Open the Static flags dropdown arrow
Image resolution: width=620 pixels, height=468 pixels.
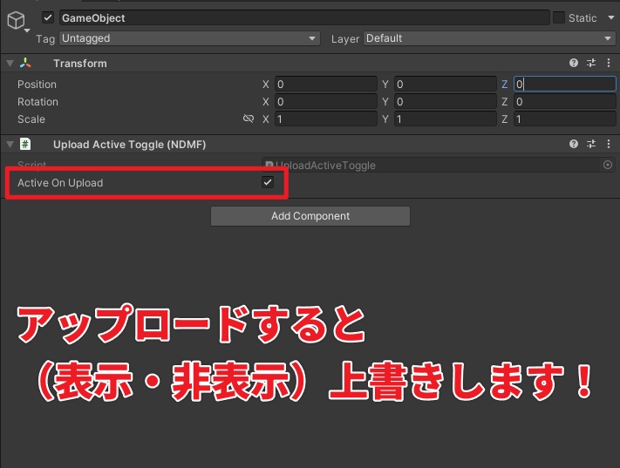[611, 17]
